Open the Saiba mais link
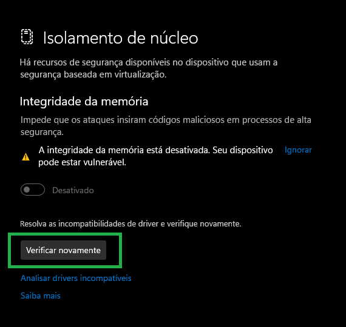 (x=41, y=296)
